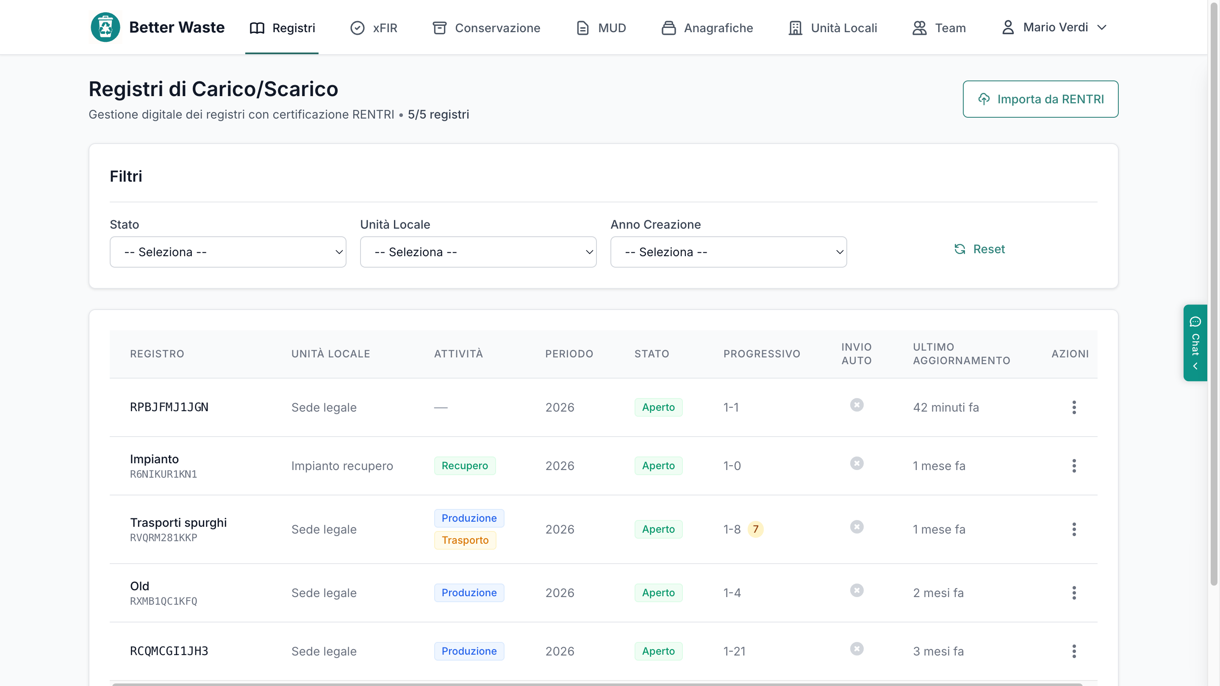Screen dimensions: 1220x686
Task: Go to the Registri tab
Action: [x=282, y=28]
